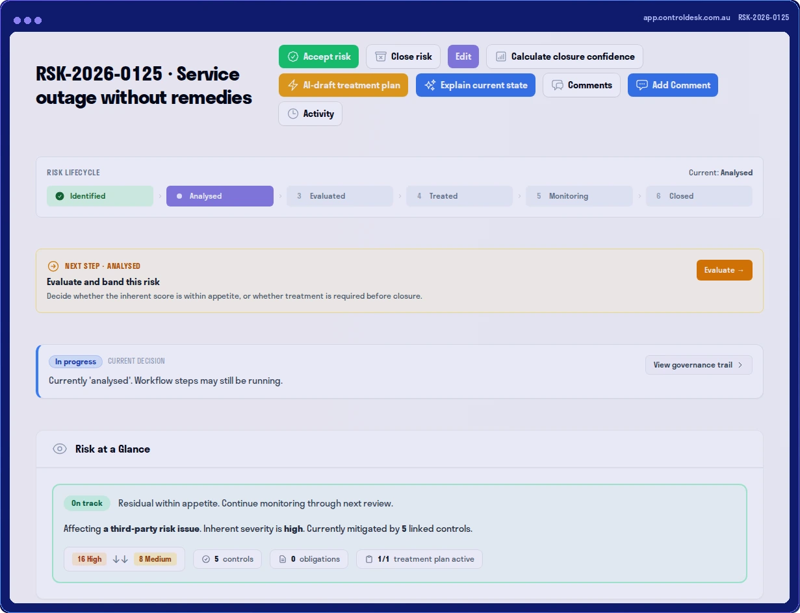This screenshot has height=613, width=800.
Task: Open the 0 obligations chip
Action: coord(309,559)
